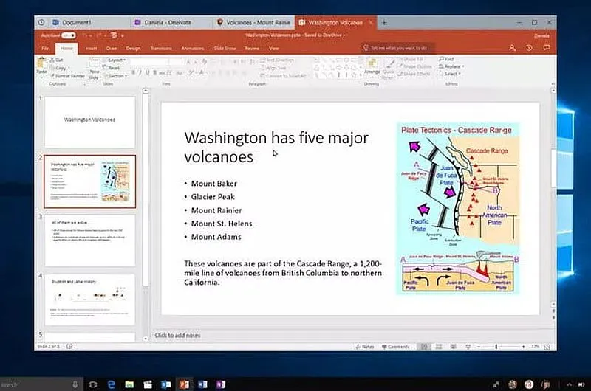591x391 pixels.
Task: Toggle Bold formatting in Font group
Action: click(133, 72)
